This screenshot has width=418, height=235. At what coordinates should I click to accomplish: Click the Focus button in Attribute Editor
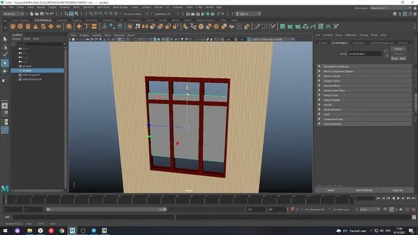398,49
